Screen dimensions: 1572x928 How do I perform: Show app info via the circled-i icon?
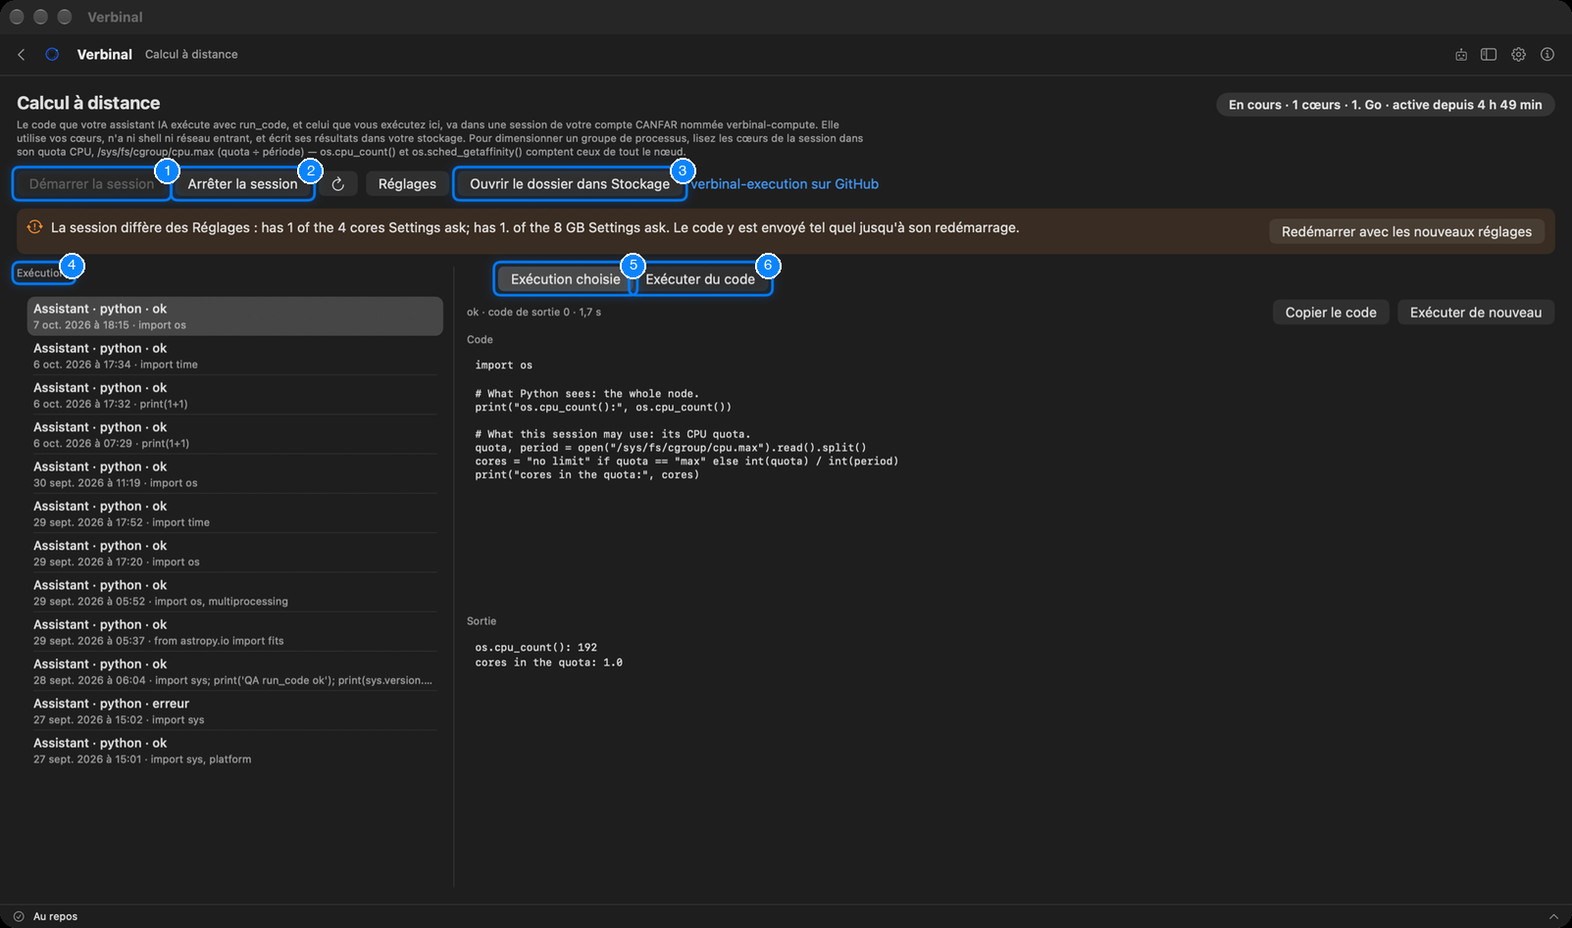[x=1547, y=55]
